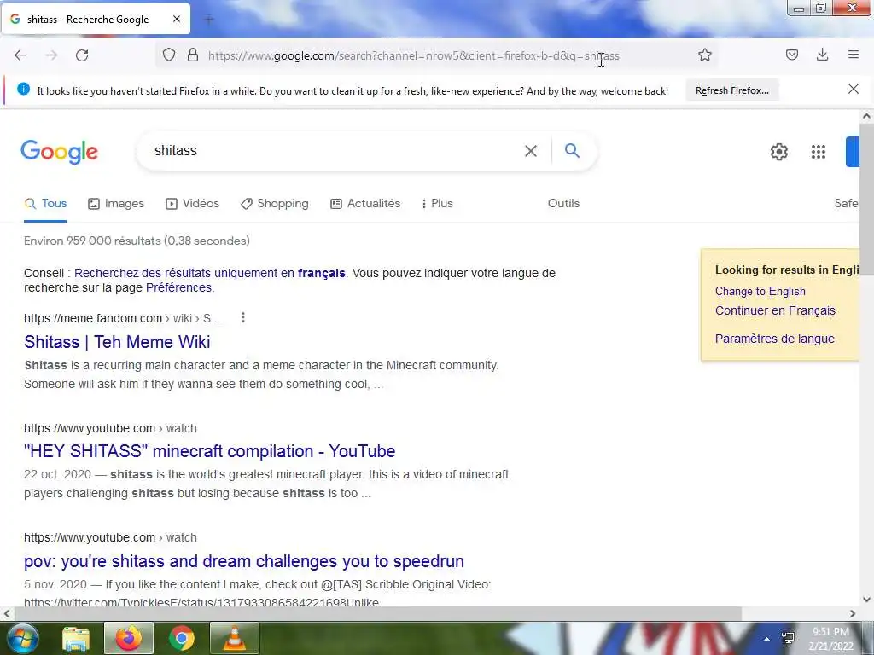Open Firefox application menu
The height and width of the screenshot is (655, 874).
coord(853,55)
